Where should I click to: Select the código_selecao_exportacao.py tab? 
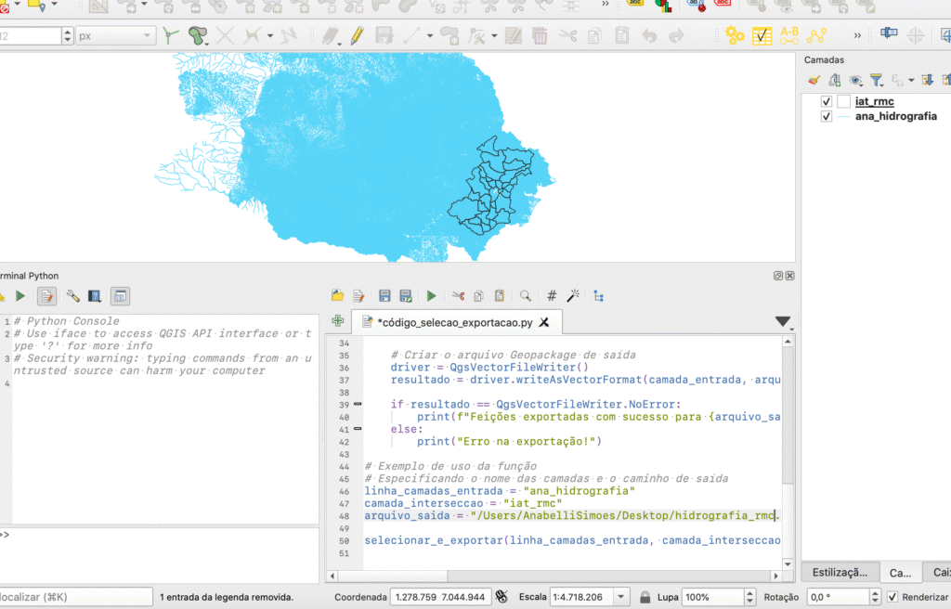[x=455, y=322]
